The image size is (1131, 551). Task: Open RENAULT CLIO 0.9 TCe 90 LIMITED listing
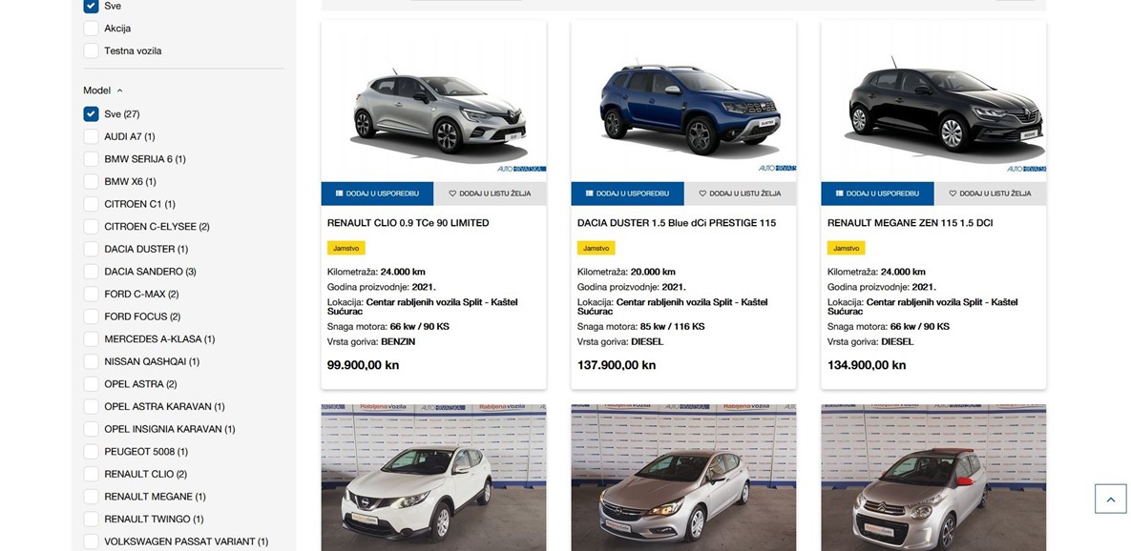(408, 223)
